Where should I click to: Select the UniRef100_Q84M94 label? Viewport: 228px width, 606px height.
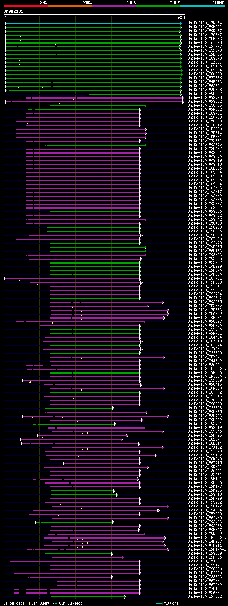204,337
